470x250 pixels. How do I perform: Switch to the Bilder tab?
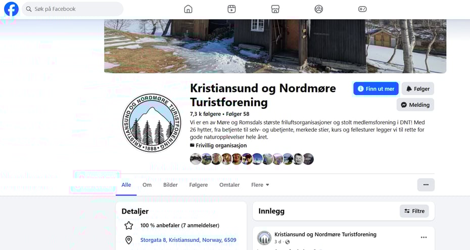click(170, 185)
